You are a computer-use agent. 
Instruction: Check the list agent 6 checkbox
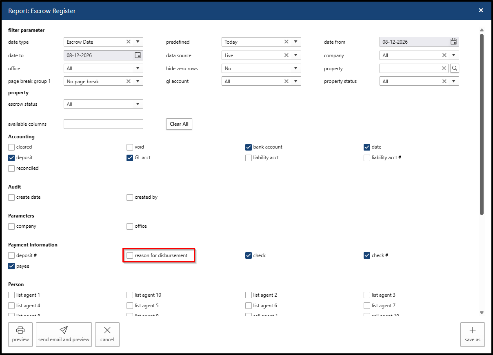249,306
